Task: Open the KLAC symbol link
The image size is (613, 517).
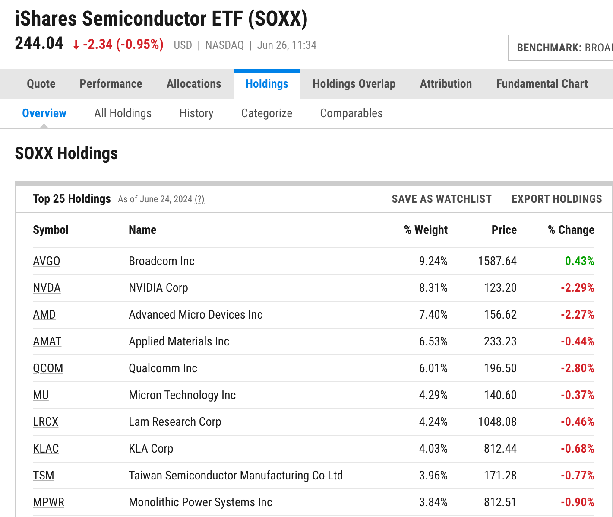Action: point(46,449)
